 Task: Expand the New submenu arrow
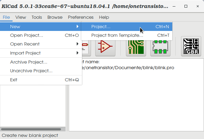(x=77, y=26)
